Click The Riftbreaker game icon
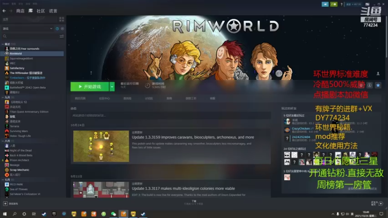The image size is (388, 218). click(7, 73)
